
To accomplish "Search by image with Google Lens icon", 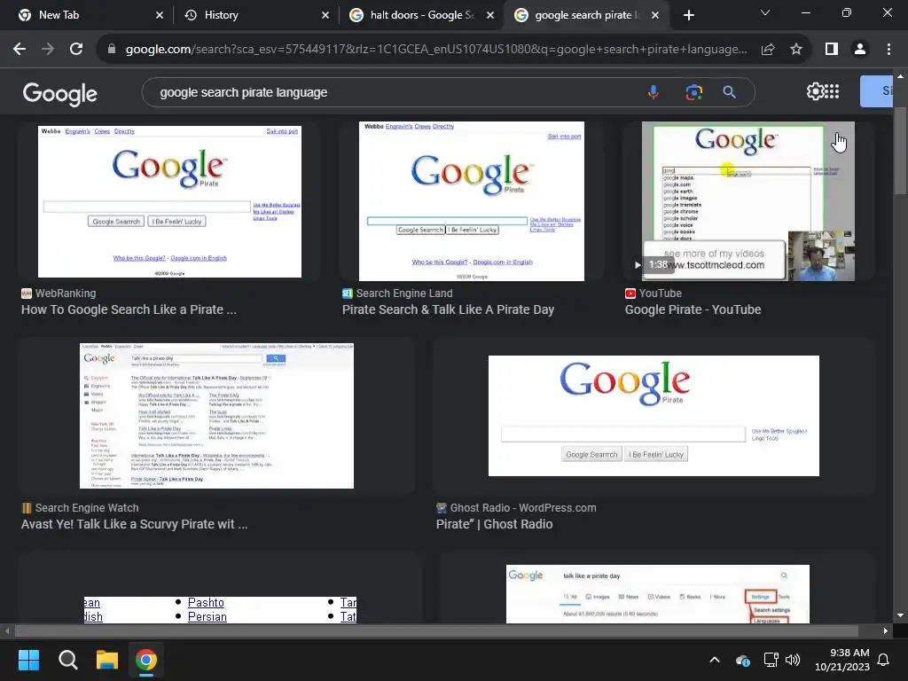I will [x=693, y=92].
